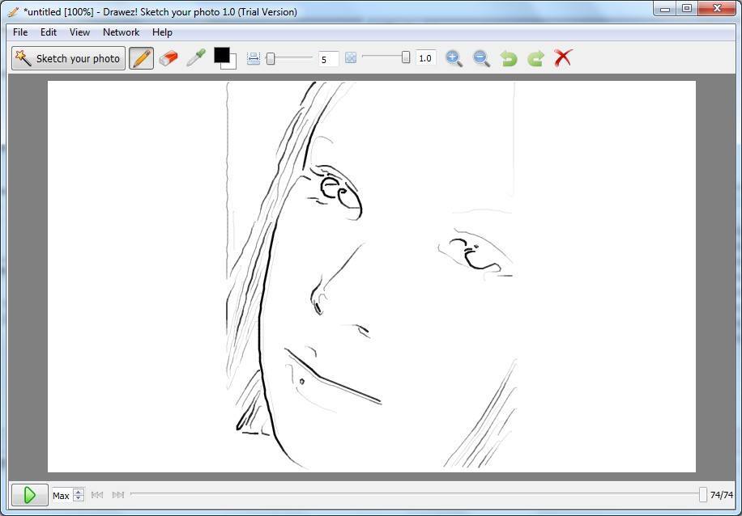Open the Network menu

click(121, 32)
